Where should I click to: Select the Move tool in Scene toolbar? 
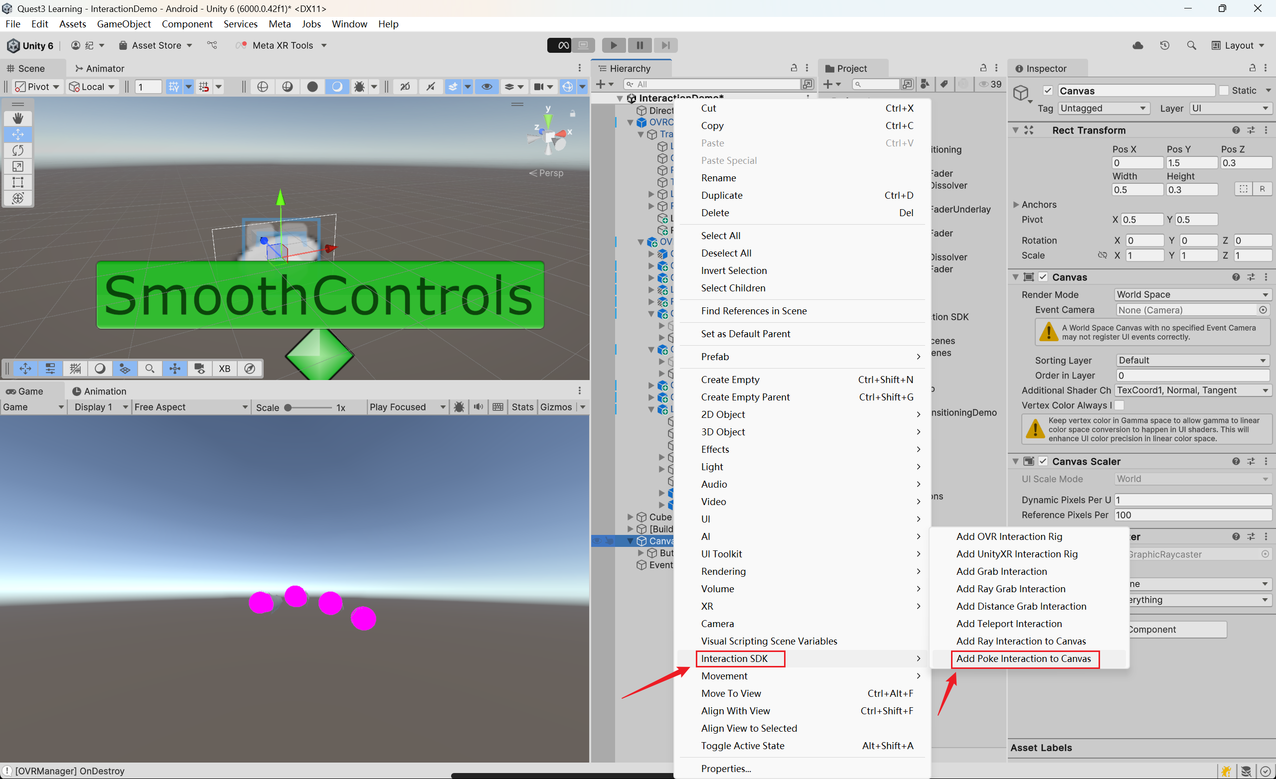click(17, 134)
